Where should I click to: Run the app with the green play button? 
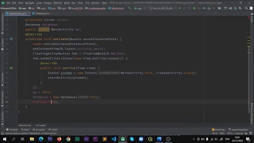point(180,8)
